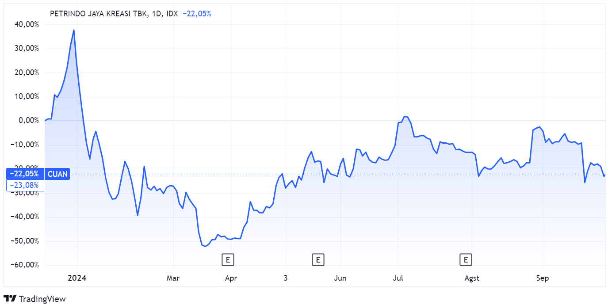
Task: Click the 40,00% axis label
Action: click(27, 25)
